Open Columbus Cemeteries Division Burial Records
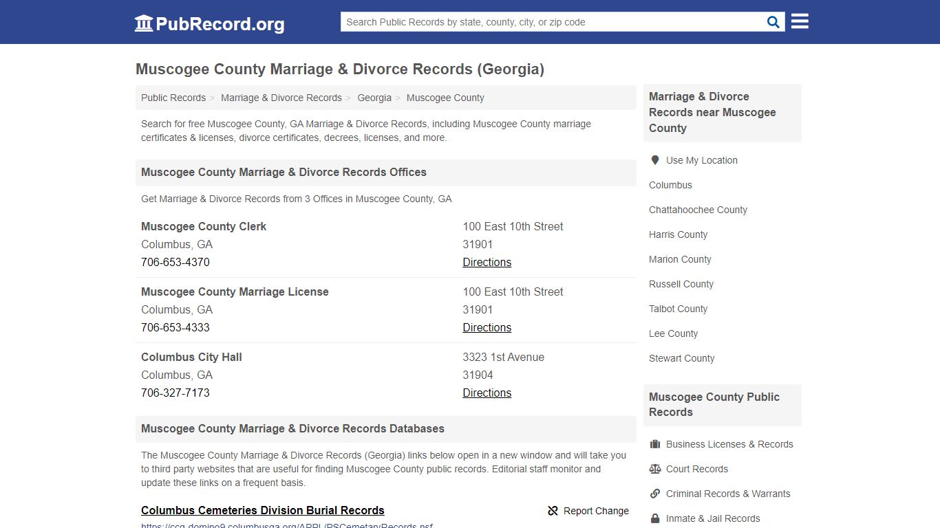The width and height of the screenshot is (940, 528). [263, 510]
